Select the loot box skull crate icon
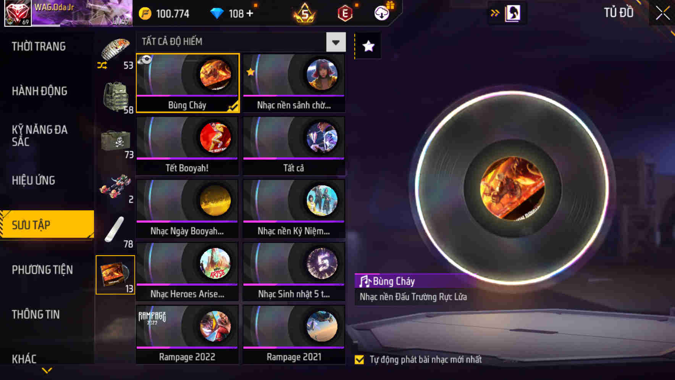The height and width of the screenshot is (380, 675). pos(115,142)
